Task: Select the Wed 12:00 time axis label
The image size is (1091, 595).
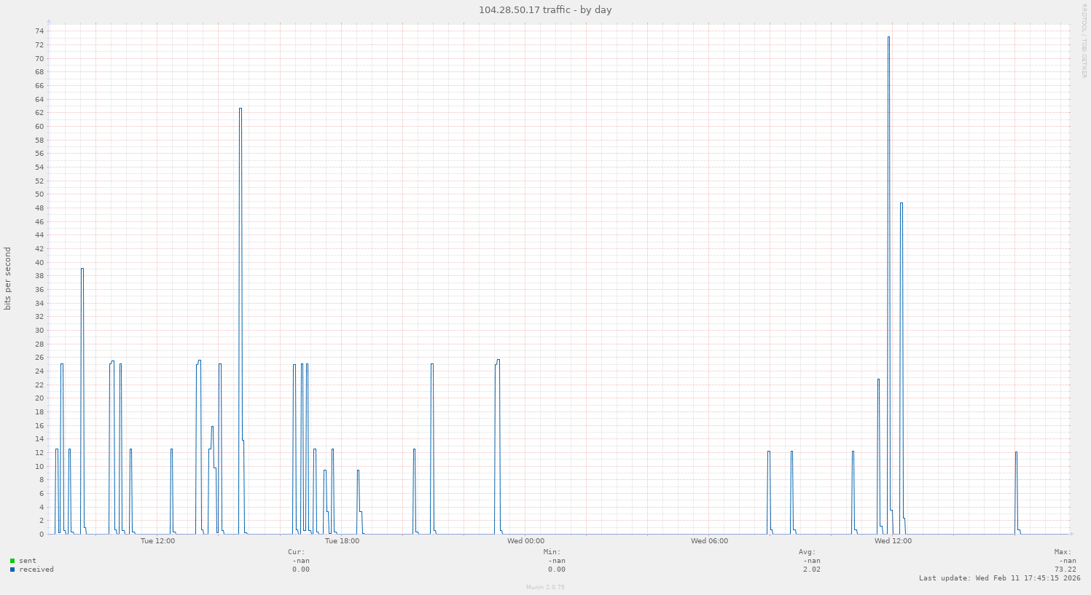Action: click(893, 541)
